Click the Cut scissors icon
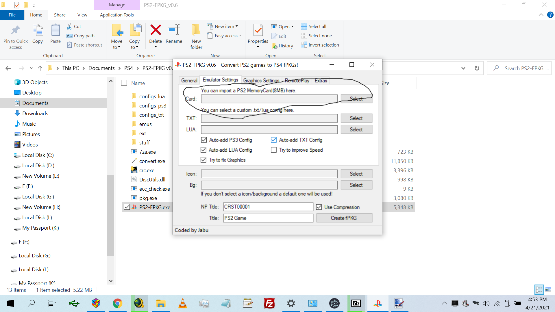 pos(69,26)
